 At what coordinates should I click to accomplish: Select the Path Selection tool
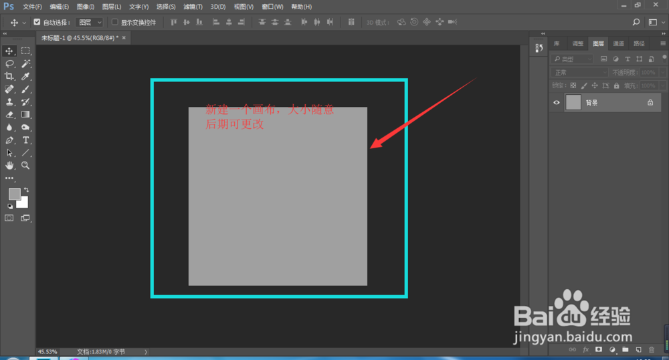(9, 153)
